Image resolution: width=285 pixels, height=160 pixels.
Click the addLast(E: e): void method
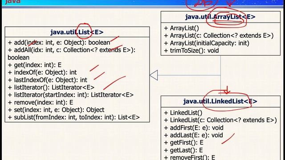point(193,135)
